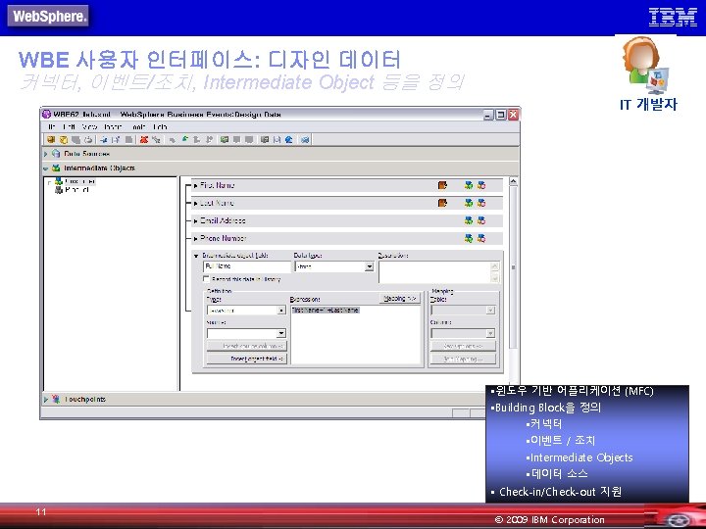Open the brown book icon on Last Name row

pos(442,203)
